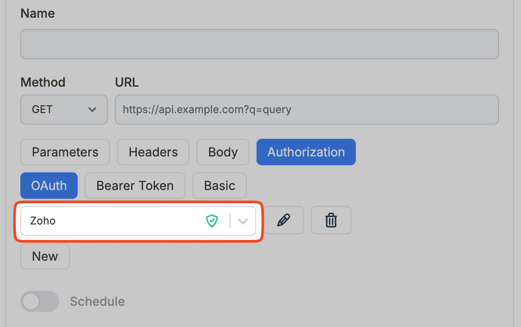Create a new credential with the New button

coord(45,256)
